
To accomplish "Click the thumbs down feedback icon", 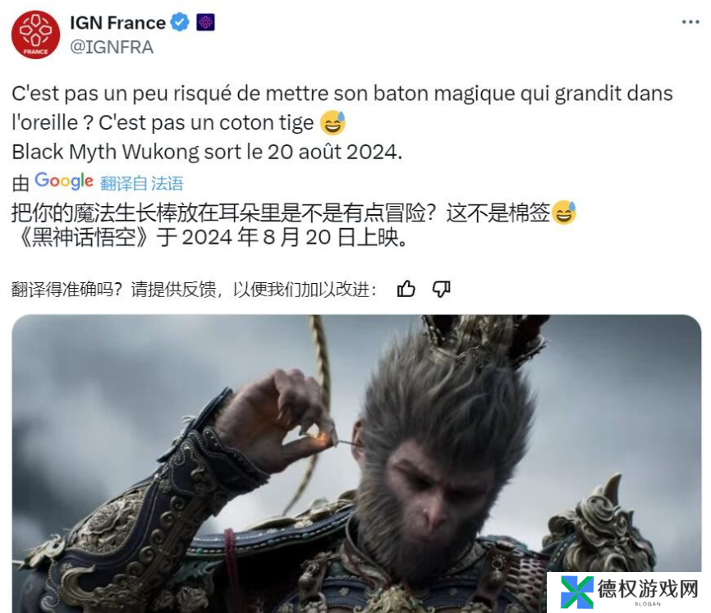I will click(x=441, y=289).
